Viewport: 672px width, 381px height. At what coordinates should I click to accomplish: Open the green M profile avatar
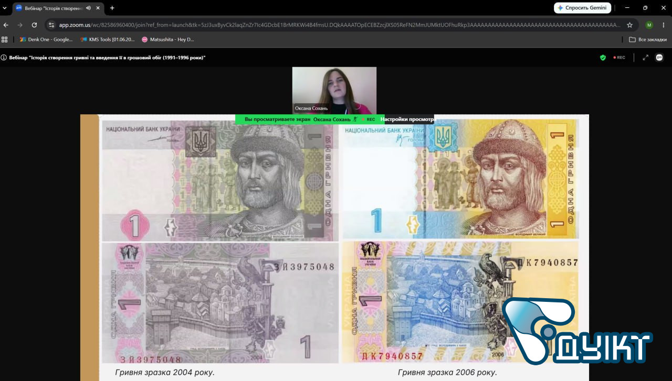click(649, 25)
